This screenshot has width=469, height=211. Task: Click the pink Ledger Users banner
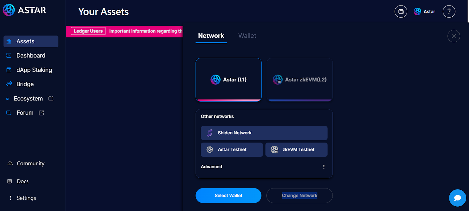(x=88, y=31)
